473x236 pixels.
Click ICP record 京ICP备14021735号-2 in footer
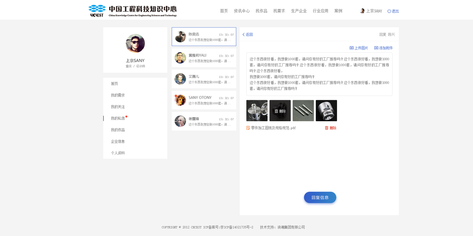click(x=236, y=227)
